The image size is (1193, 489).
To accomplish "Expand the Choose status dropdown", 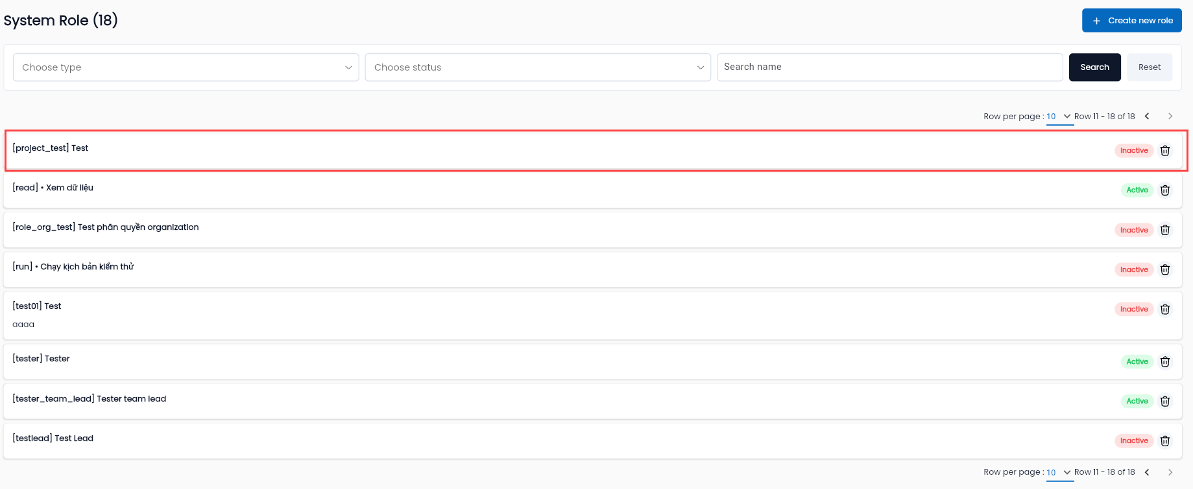I will 538,67.
